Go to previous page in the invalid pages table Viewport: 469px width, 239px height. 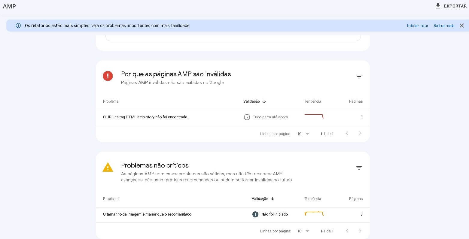coord(347,134)
